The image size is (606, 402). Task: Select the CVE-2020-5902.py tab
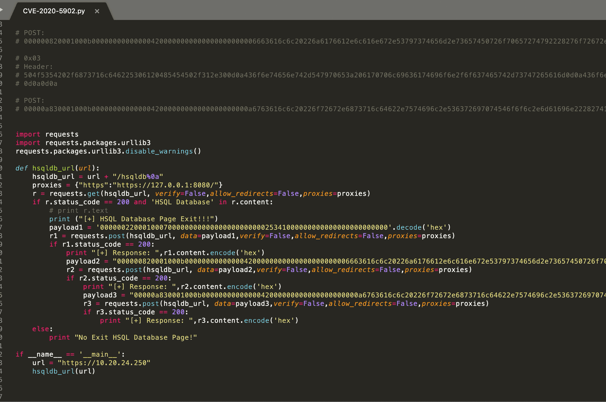pyautogui.click(x=54, y=11)
